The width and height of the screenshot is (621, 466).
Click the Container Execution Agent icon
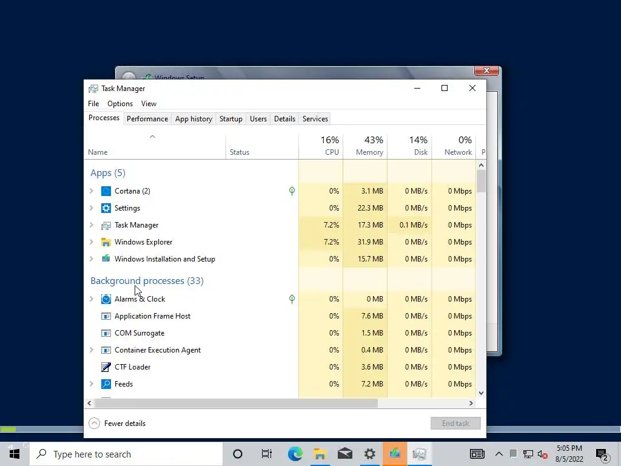(x=106, y=350)
